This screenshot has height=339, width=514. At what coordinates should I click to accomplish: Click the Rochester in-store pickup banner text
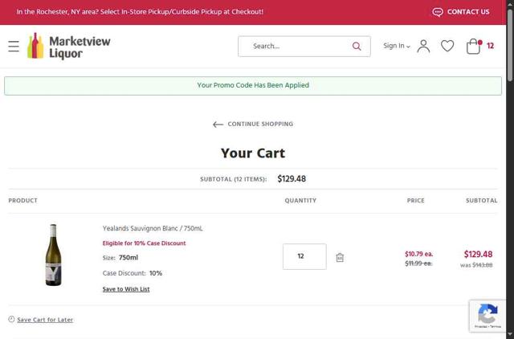point(140,12)
